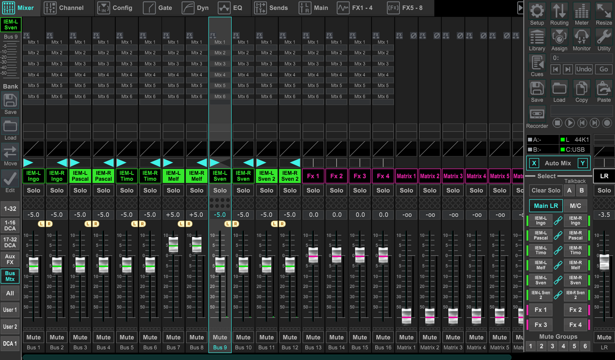Viewport: 615px width, 360px height.
Task: Toggle the link between IEM-L and IEM-R Timo
Action: click(x=558, y=250)
